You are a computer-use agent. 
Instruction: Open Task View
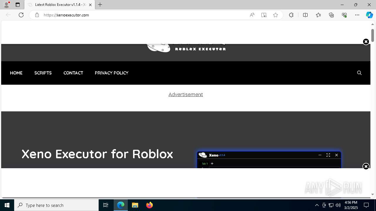pyautogui.click(x=106, y=205)
